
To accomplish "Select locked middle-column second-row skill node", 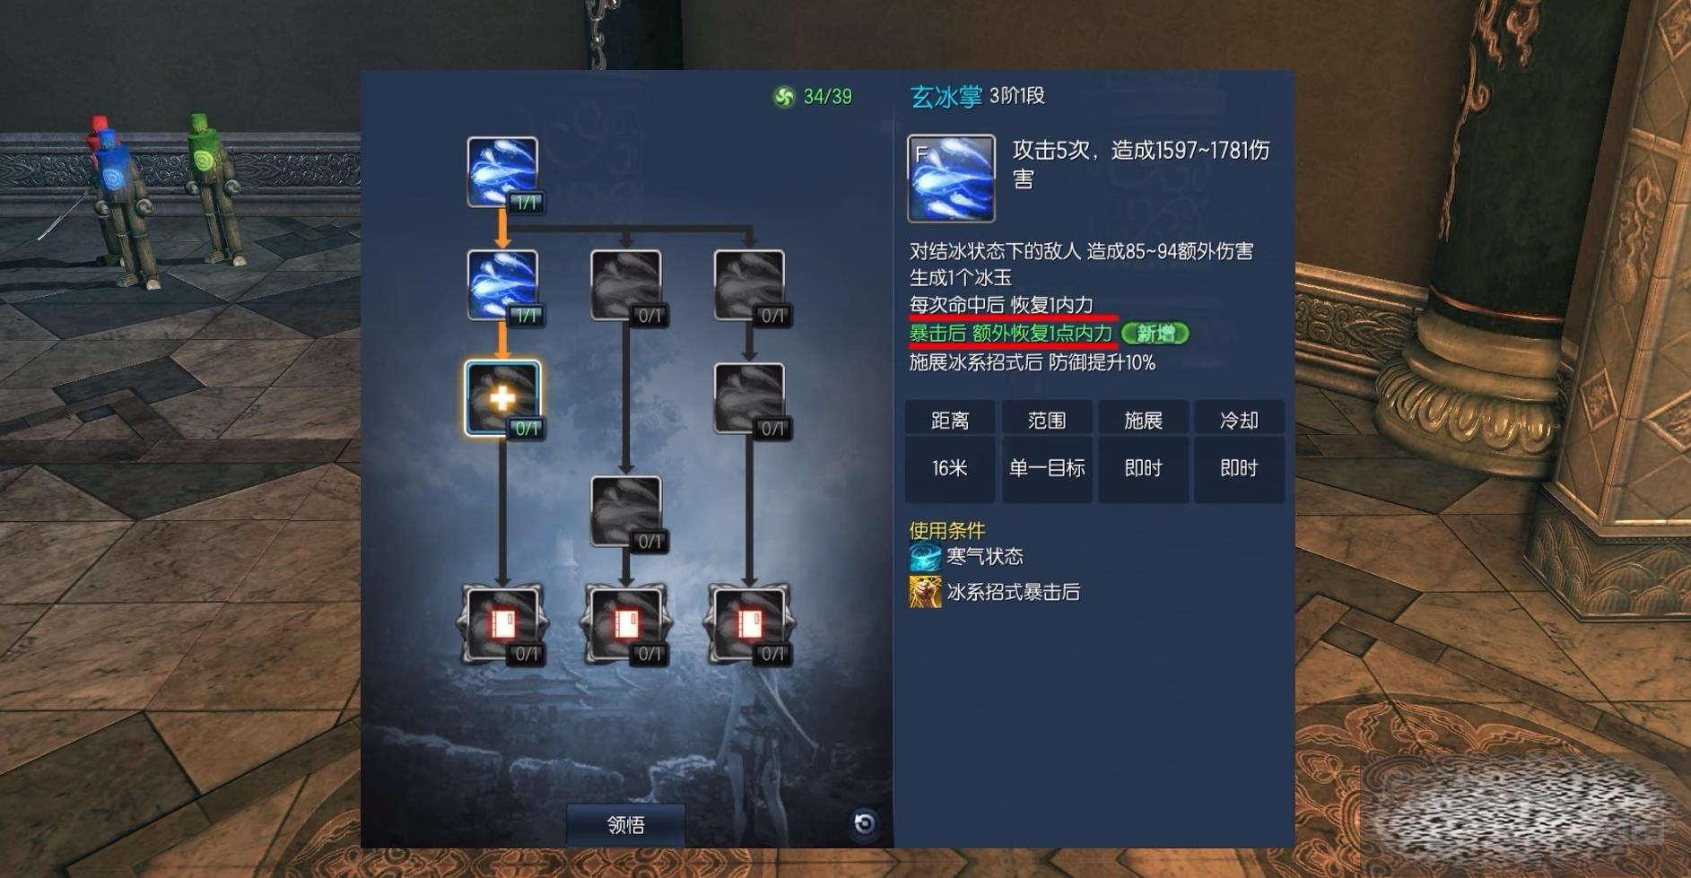I will point(626,285).
